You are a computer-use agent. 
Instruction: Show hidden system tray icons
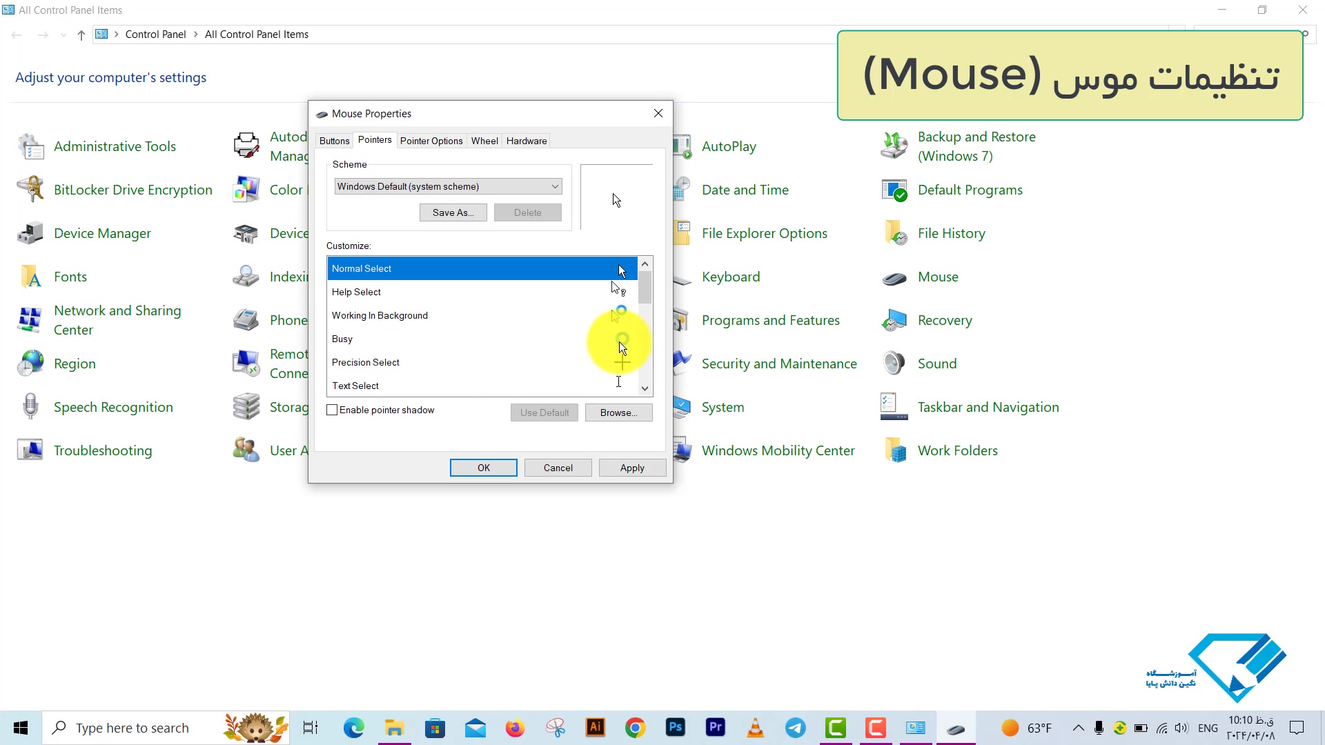pos(1078,728)
